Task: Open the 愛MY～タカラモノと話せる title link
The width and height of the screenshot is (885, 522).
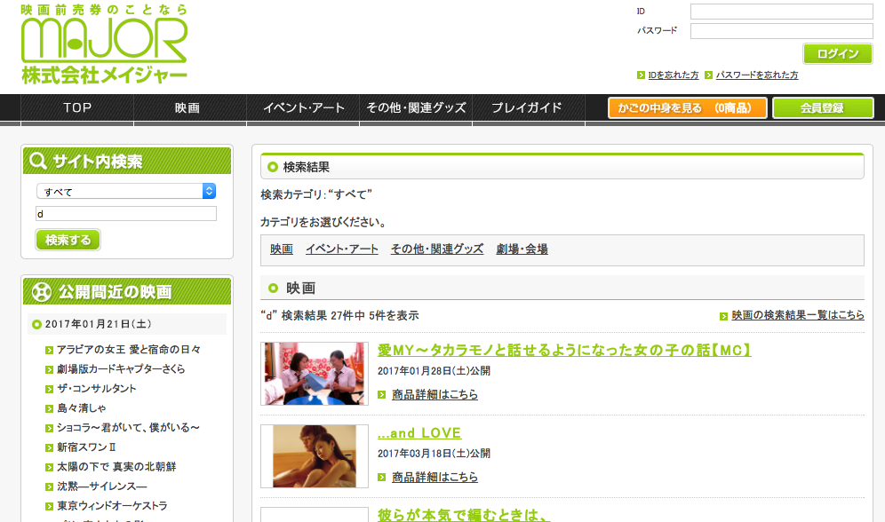Action: point(564,350)
